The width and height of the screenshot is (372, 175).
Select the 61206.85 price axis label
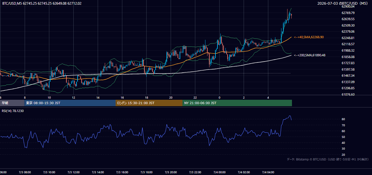(348, 88)
